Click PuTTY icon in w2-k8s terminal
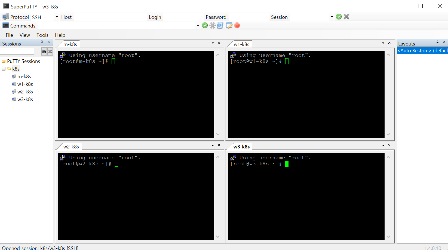448x250 pixels. coord(63,158)
